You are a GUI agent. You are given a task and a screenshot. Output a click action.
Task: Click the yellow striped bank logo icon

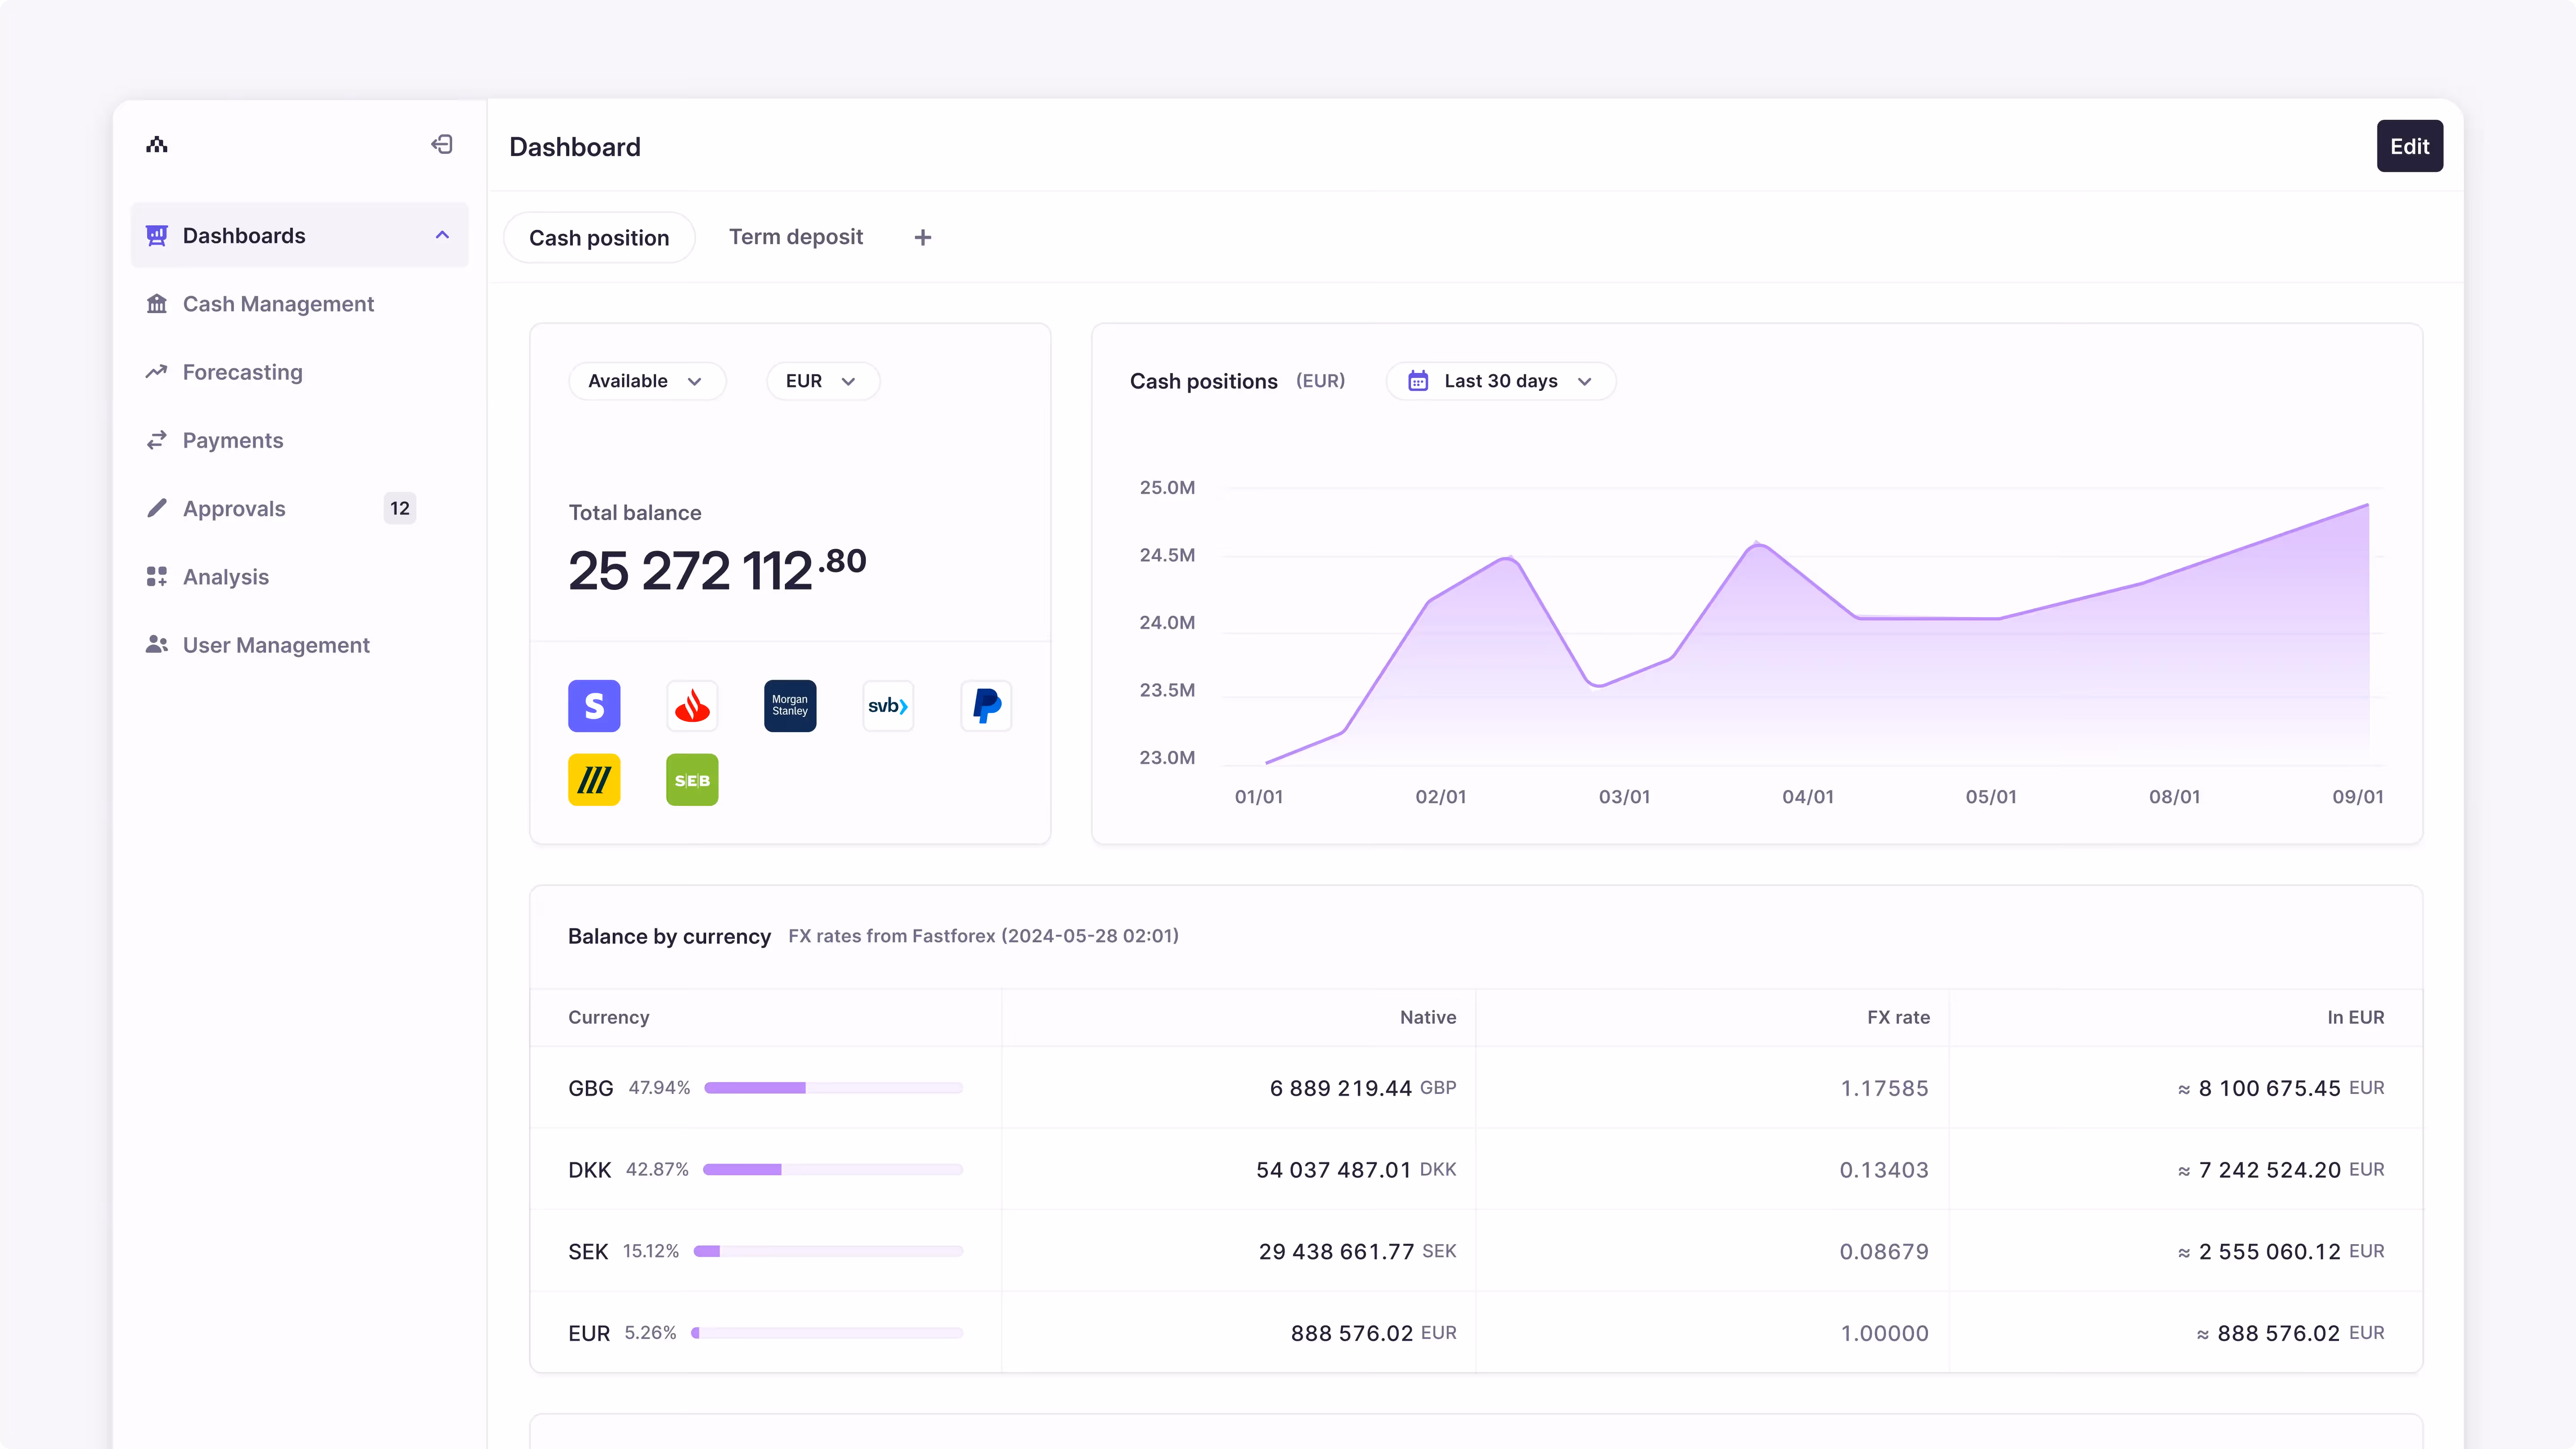pos(594,780)
